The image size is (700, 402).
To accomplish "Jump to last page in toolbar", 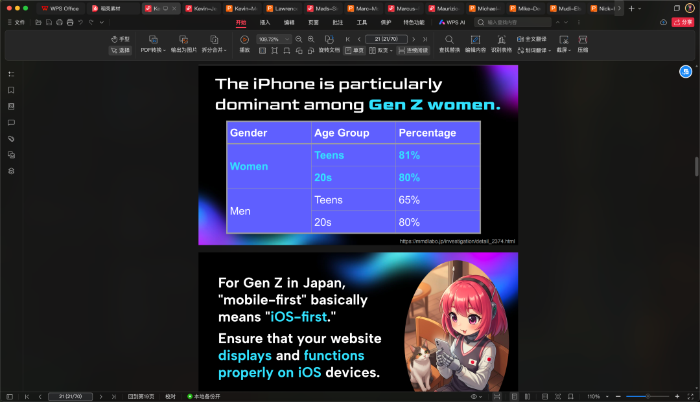I will click(425, 39).
